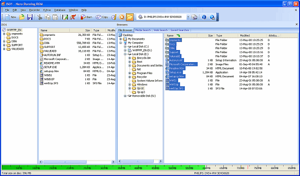Open the Extras menu
Screen dimensions: 300x176
47,10
